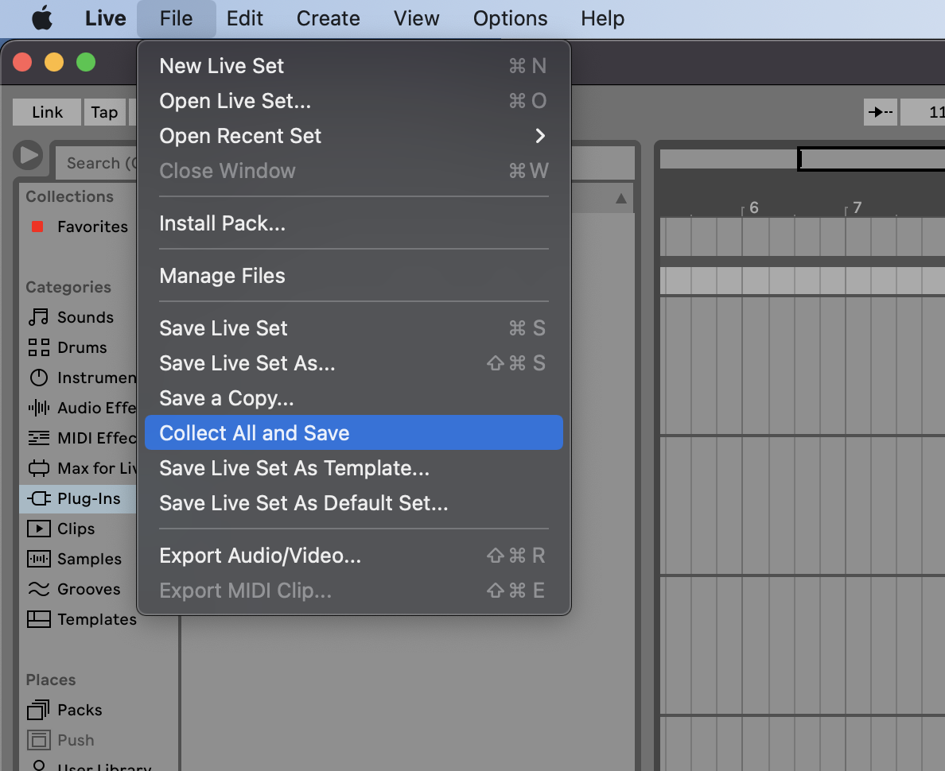
Task: Open Grooves category
Action: pos(78,589)
